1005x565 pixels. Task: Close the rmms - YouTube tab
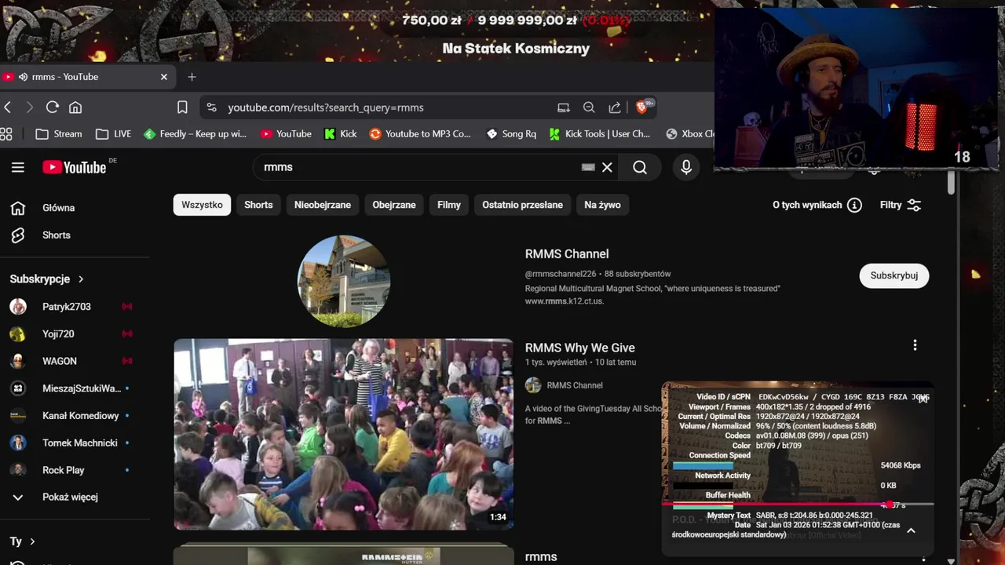[164, 77]
